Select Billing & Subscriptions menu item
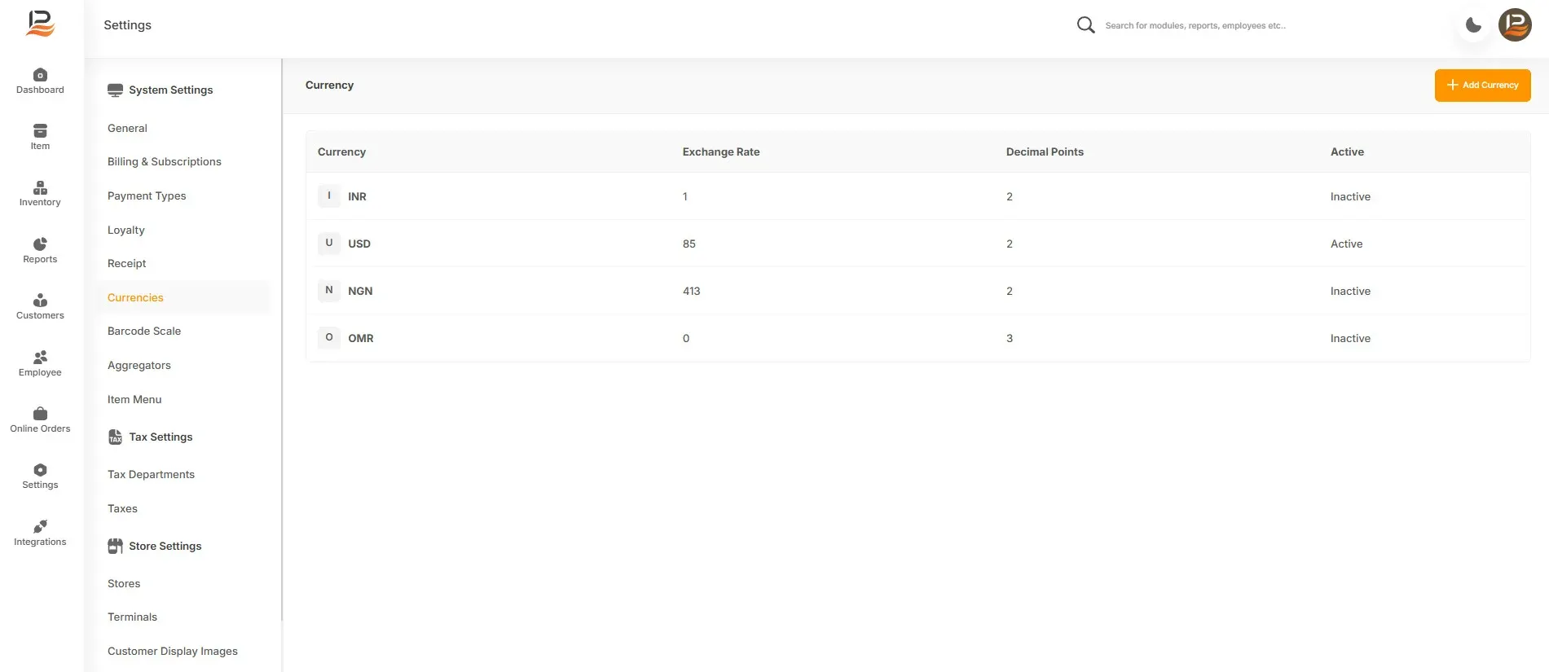Viewport: 1549px width, 672px height. click(165, 162)
